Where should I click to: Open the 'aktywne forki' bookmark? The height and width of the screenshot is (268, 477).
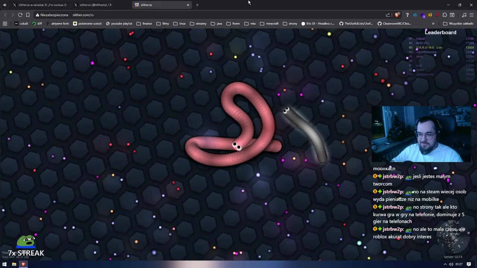click(x=57, y=23)
